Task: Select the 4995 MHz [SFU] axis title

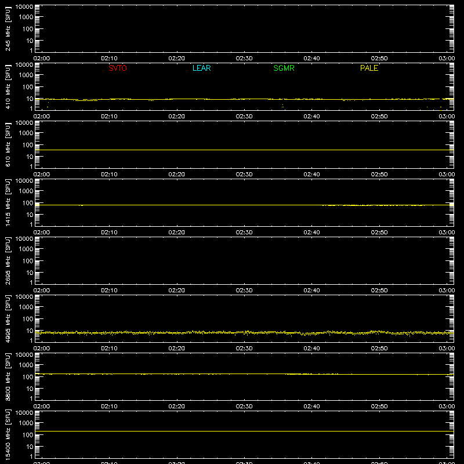Action: coord(8,318)
